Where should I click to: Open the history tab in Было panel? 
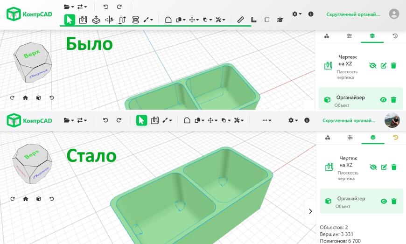(x=395, y=36)
